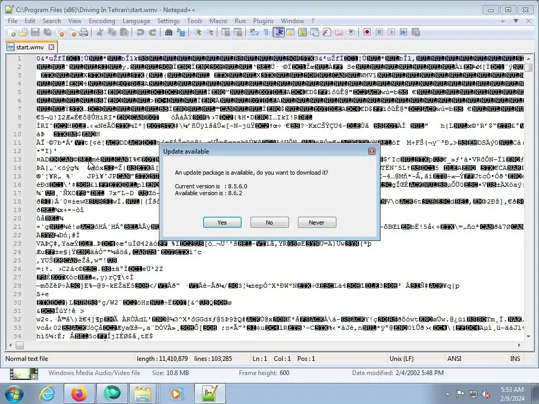Toggle INS insert mode in status bar
This screenshot has width=539, height=404.
(x=515, y=358)
